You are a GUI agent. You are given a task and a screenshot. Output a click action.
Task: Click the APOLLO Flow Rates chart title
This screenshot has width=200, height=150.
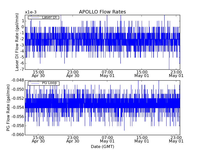(102, 12)
